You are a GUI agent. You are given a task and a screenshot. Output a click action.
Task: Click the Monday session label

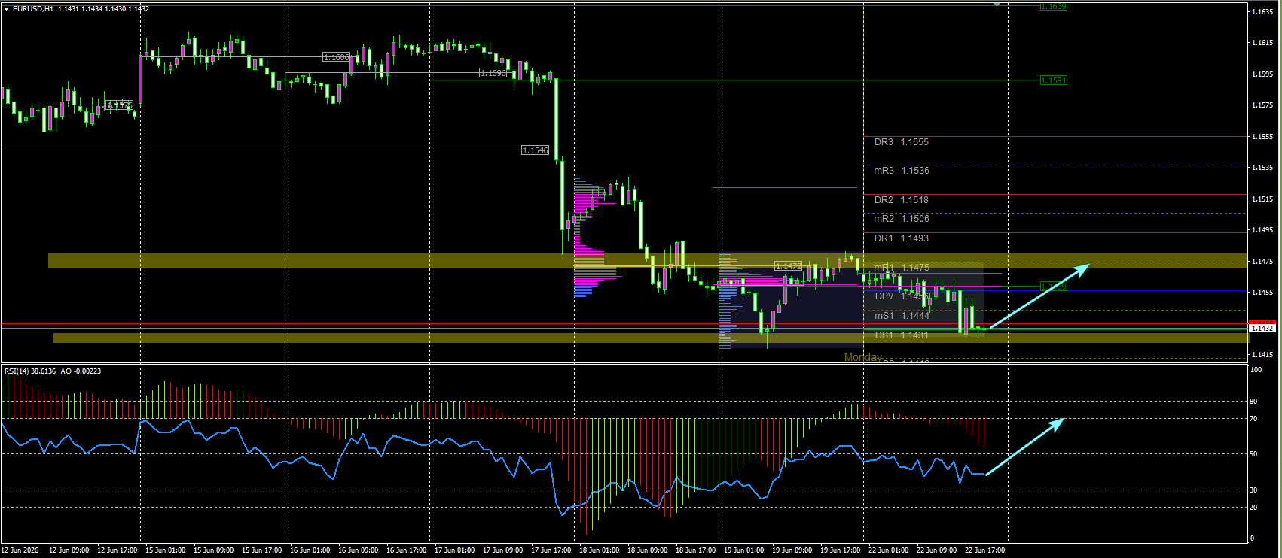863,357
